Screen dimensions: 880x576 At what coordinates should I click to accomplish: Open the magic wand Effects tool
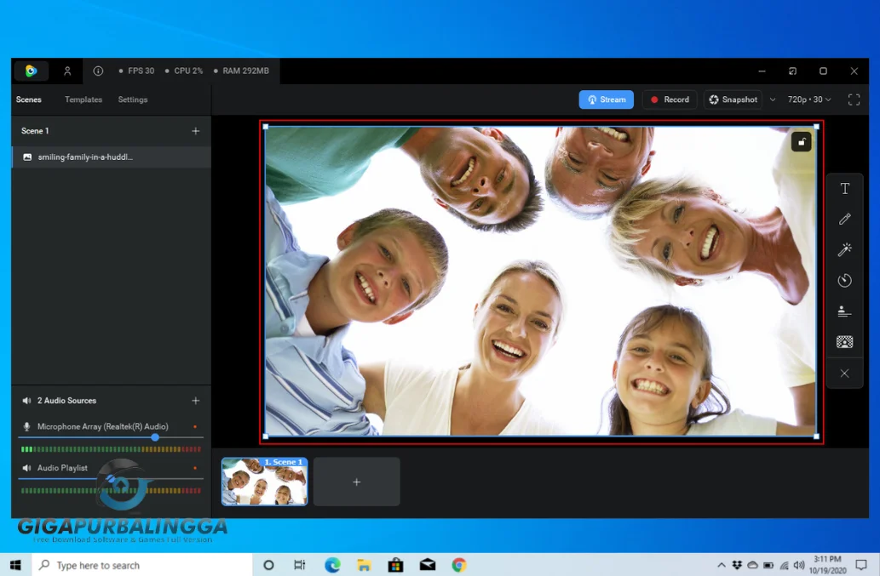(x=844, y=250)
